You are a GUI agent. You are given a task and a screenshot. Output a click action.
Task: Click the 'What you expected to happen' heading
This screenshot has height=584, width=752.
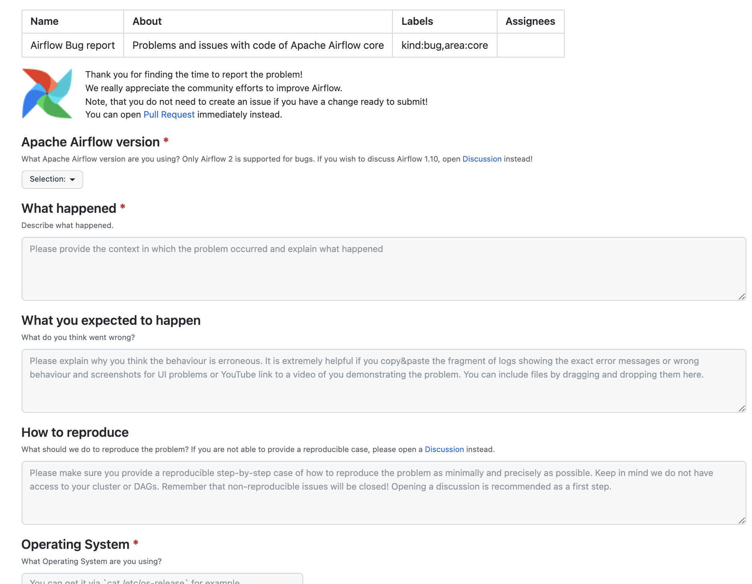(x=111, y=320)
